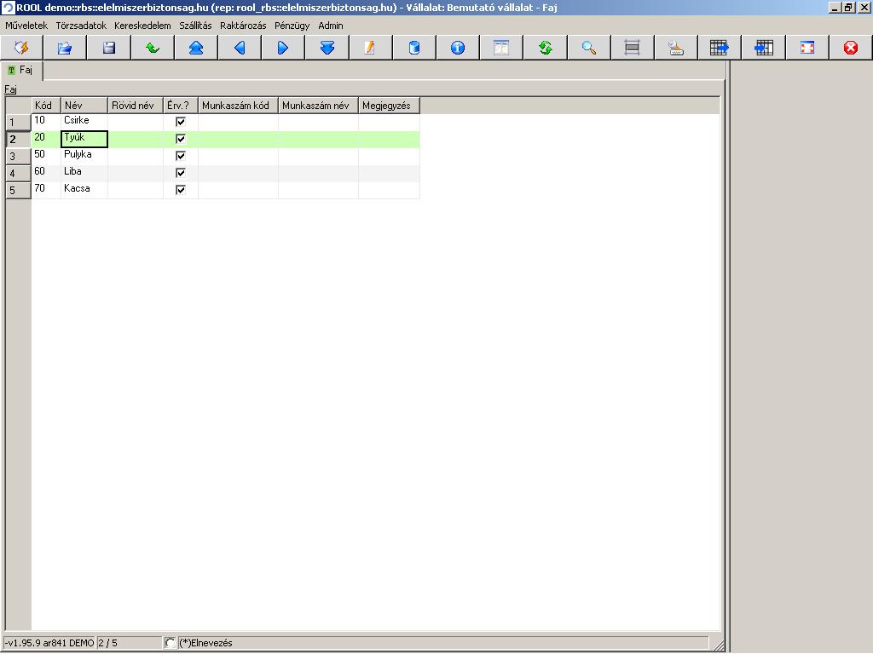
Task: Click the Név column header
Action: pyautogui.click(x=84, y=106)
